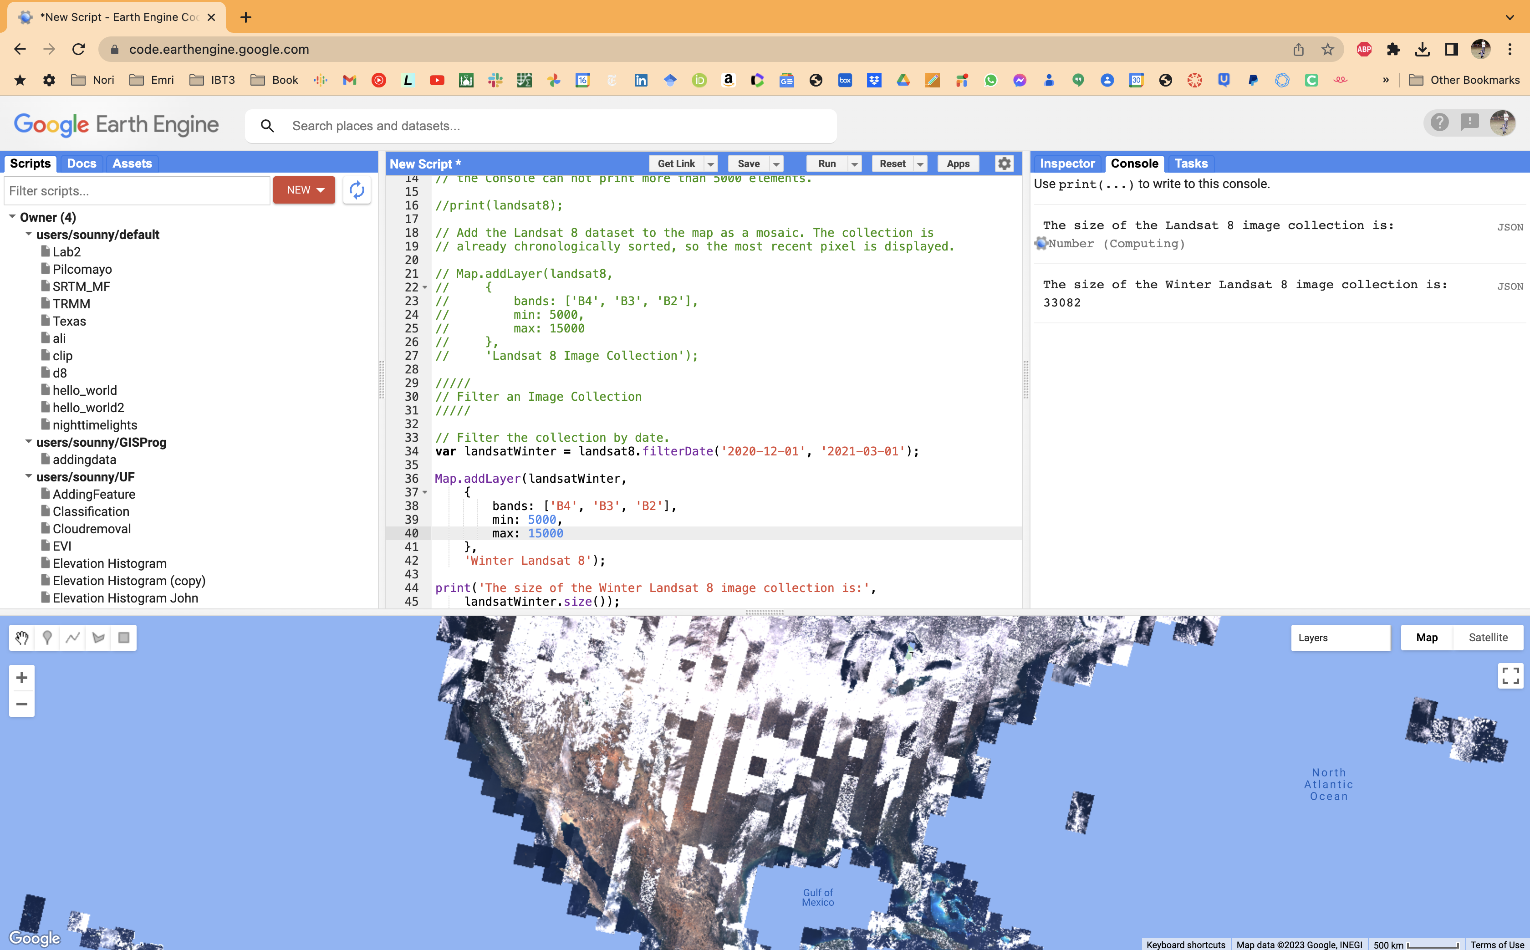Click the Save button

pos(748,164)
